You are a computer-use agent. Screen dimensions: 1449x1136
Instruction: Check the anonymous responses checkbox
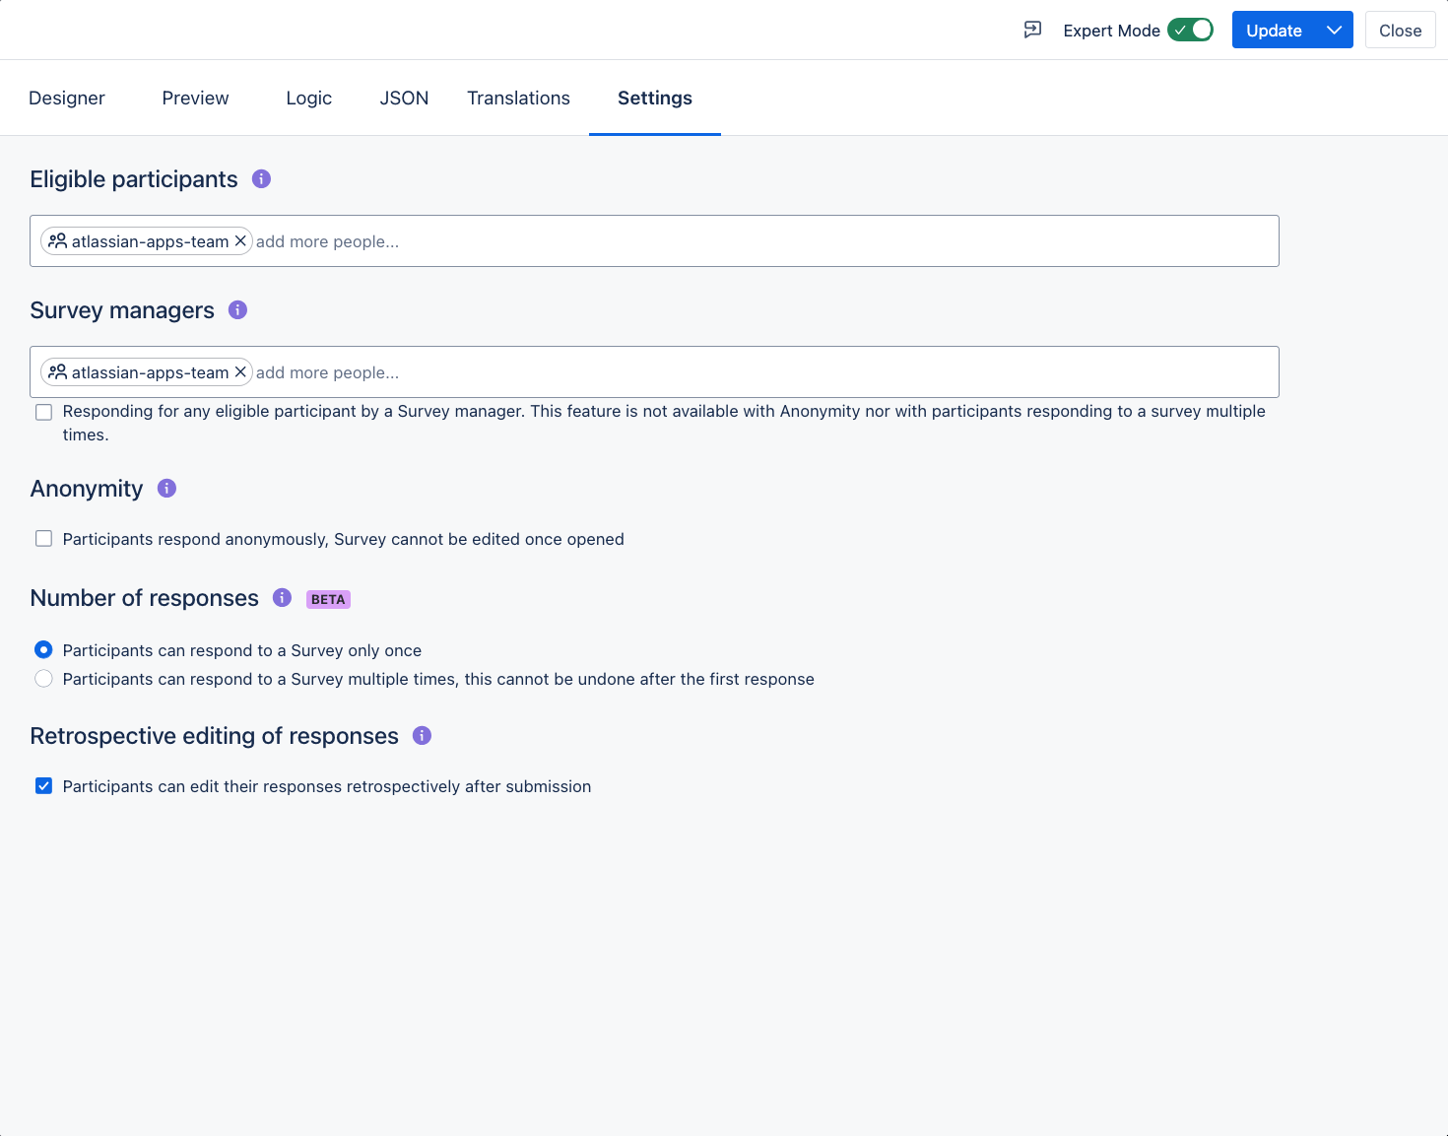pos(44,538)
